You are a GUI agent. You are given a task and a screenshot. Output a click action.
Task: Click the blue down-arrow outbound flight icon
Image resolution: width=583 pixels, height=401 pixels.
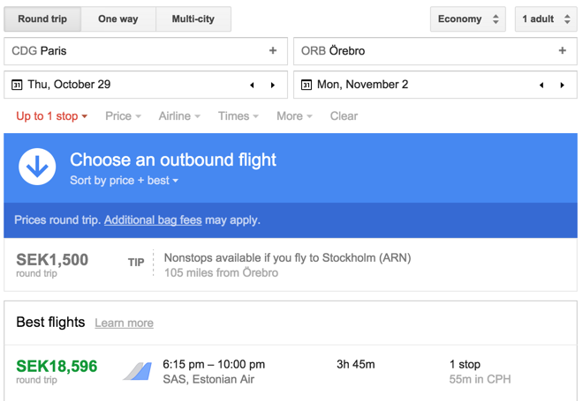coord(37,167)
